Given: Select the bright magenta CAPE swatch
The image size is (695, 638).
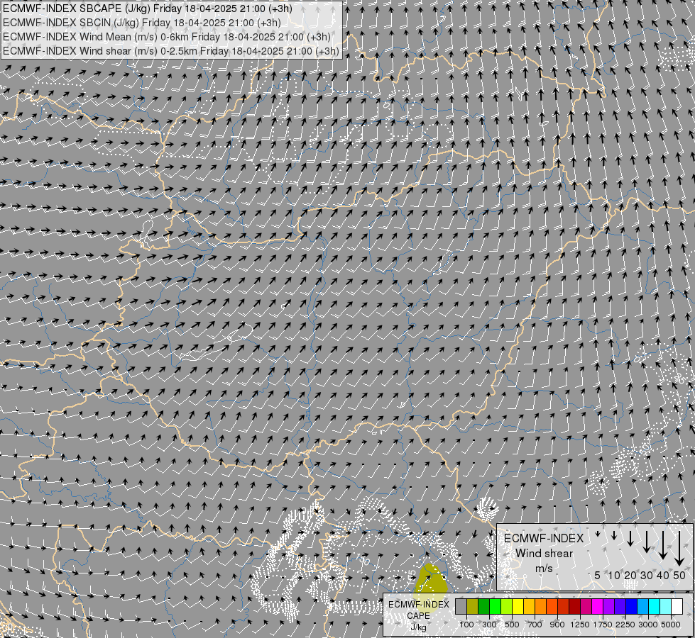Looking at the screenshot, I should 598,607.
